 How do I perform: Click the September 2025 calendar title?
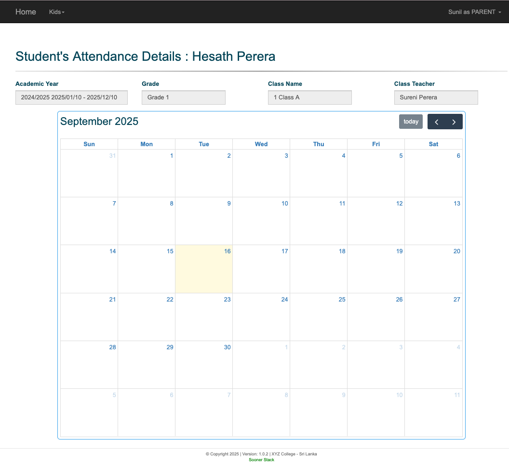(99, 122)
